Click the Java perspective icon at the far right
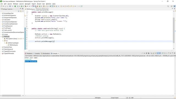The height and width of the screenshot is (99, 176). (175, 6)
